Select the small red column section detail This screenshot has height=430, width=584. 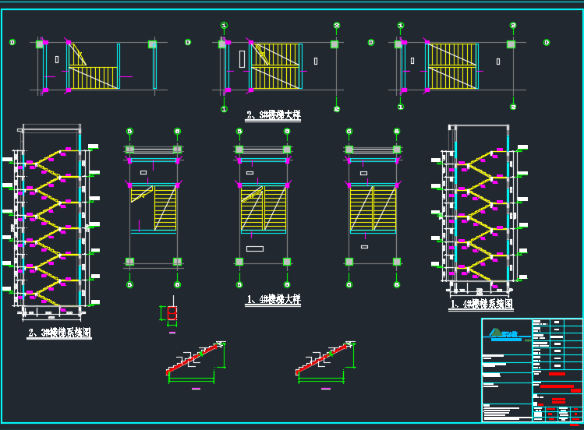[x=172, y=313]
